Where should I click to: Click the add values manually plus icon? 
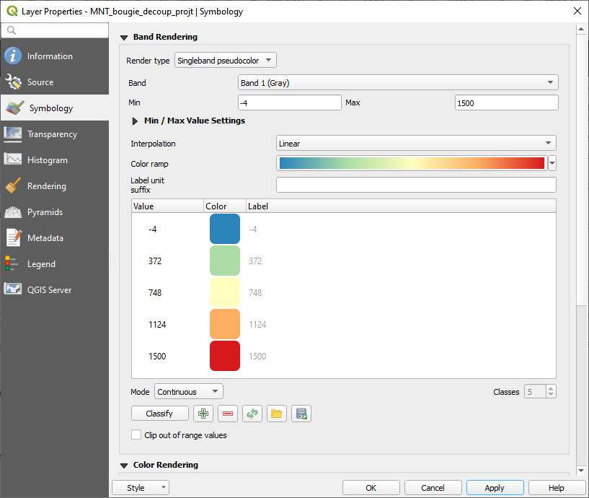204,414
